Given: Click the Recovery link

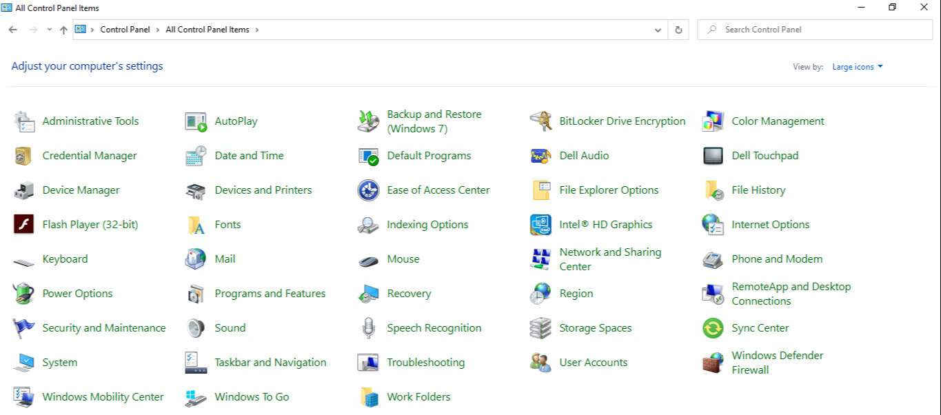Looking at the screenshot, I should (409, 294).
